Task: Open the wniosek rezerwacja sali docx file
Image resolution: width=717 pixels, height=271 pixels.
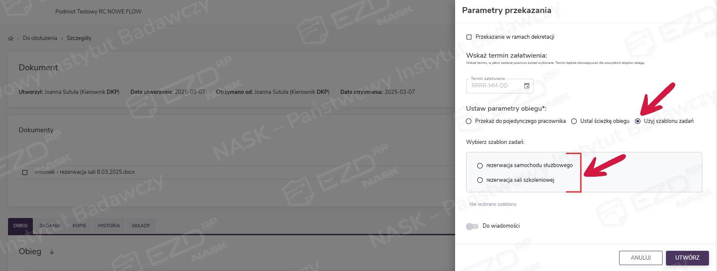Action: click(x=85, y=172)
